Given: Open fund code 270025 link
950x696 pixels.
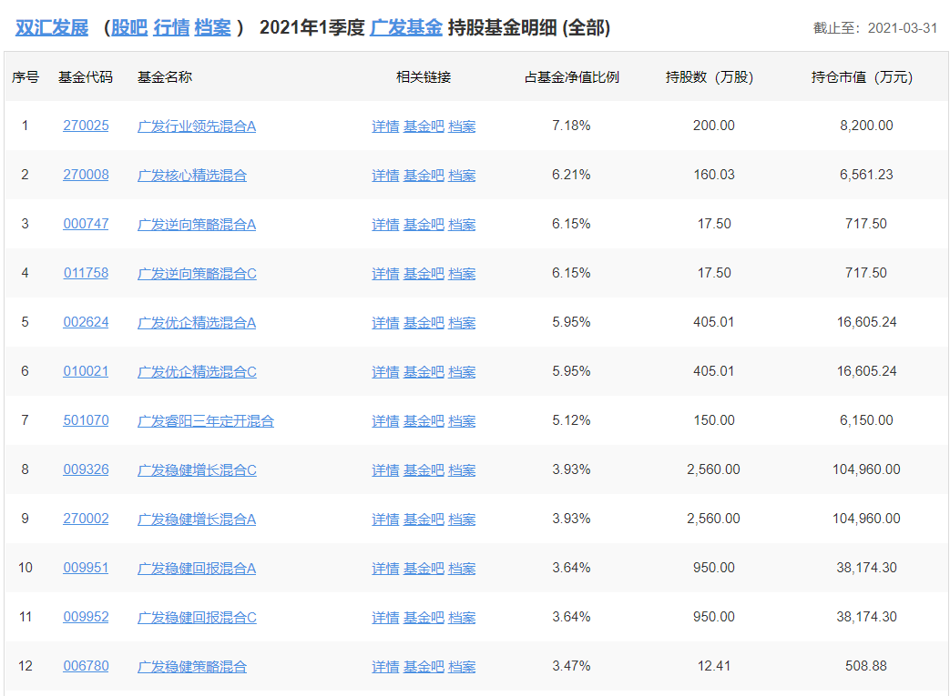Looking at the screenshot, I should pos(86,126).
